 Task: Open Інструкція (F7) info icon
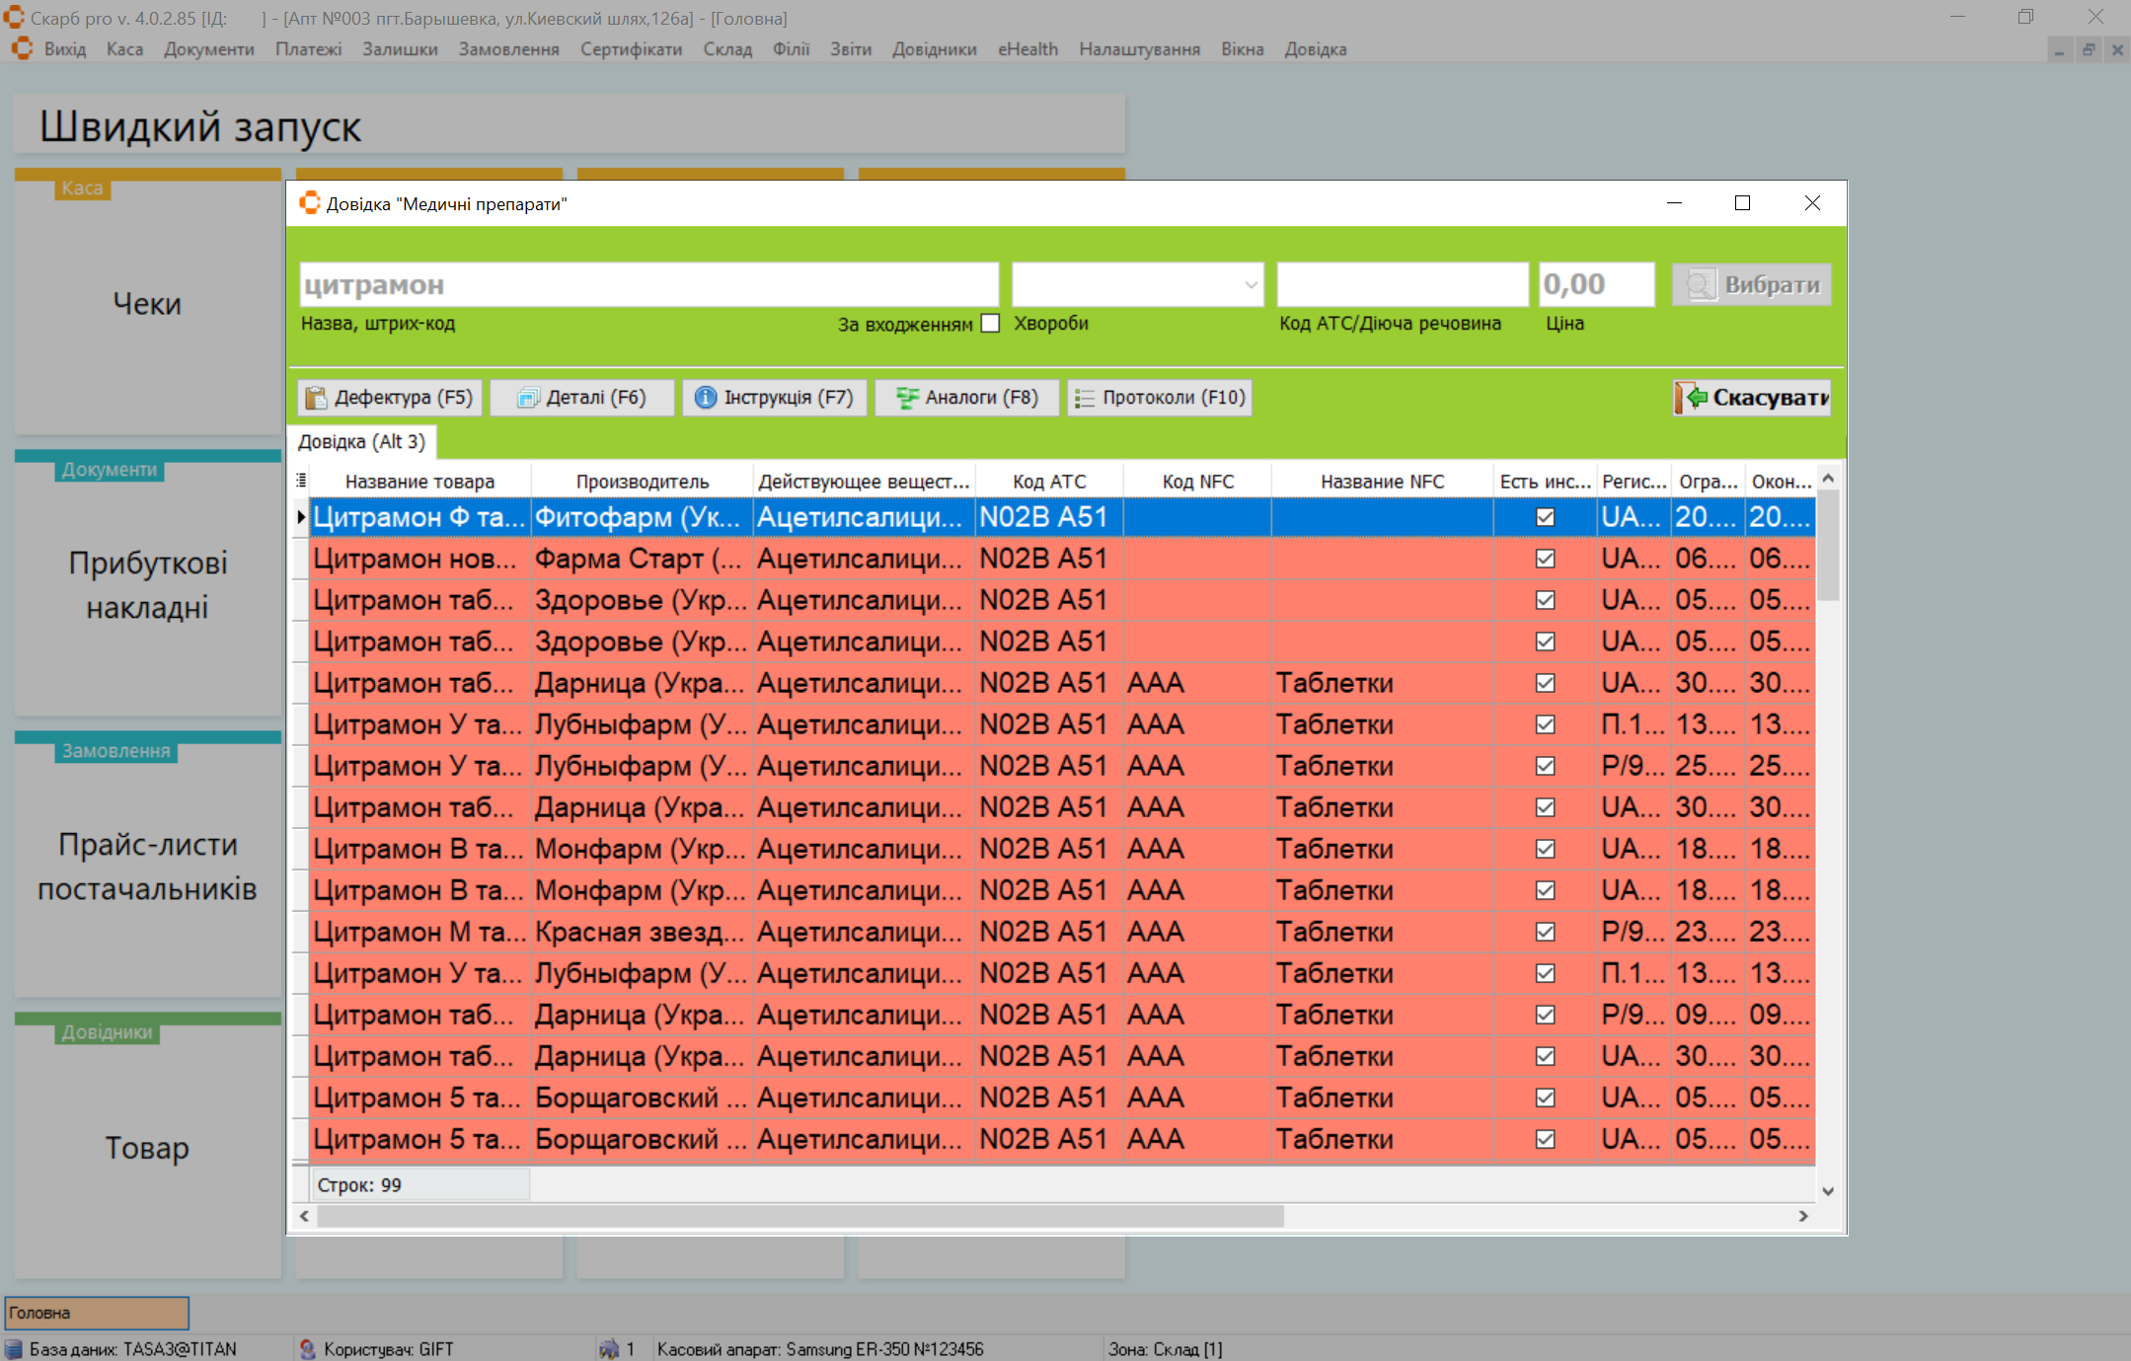tap(705, 398)
